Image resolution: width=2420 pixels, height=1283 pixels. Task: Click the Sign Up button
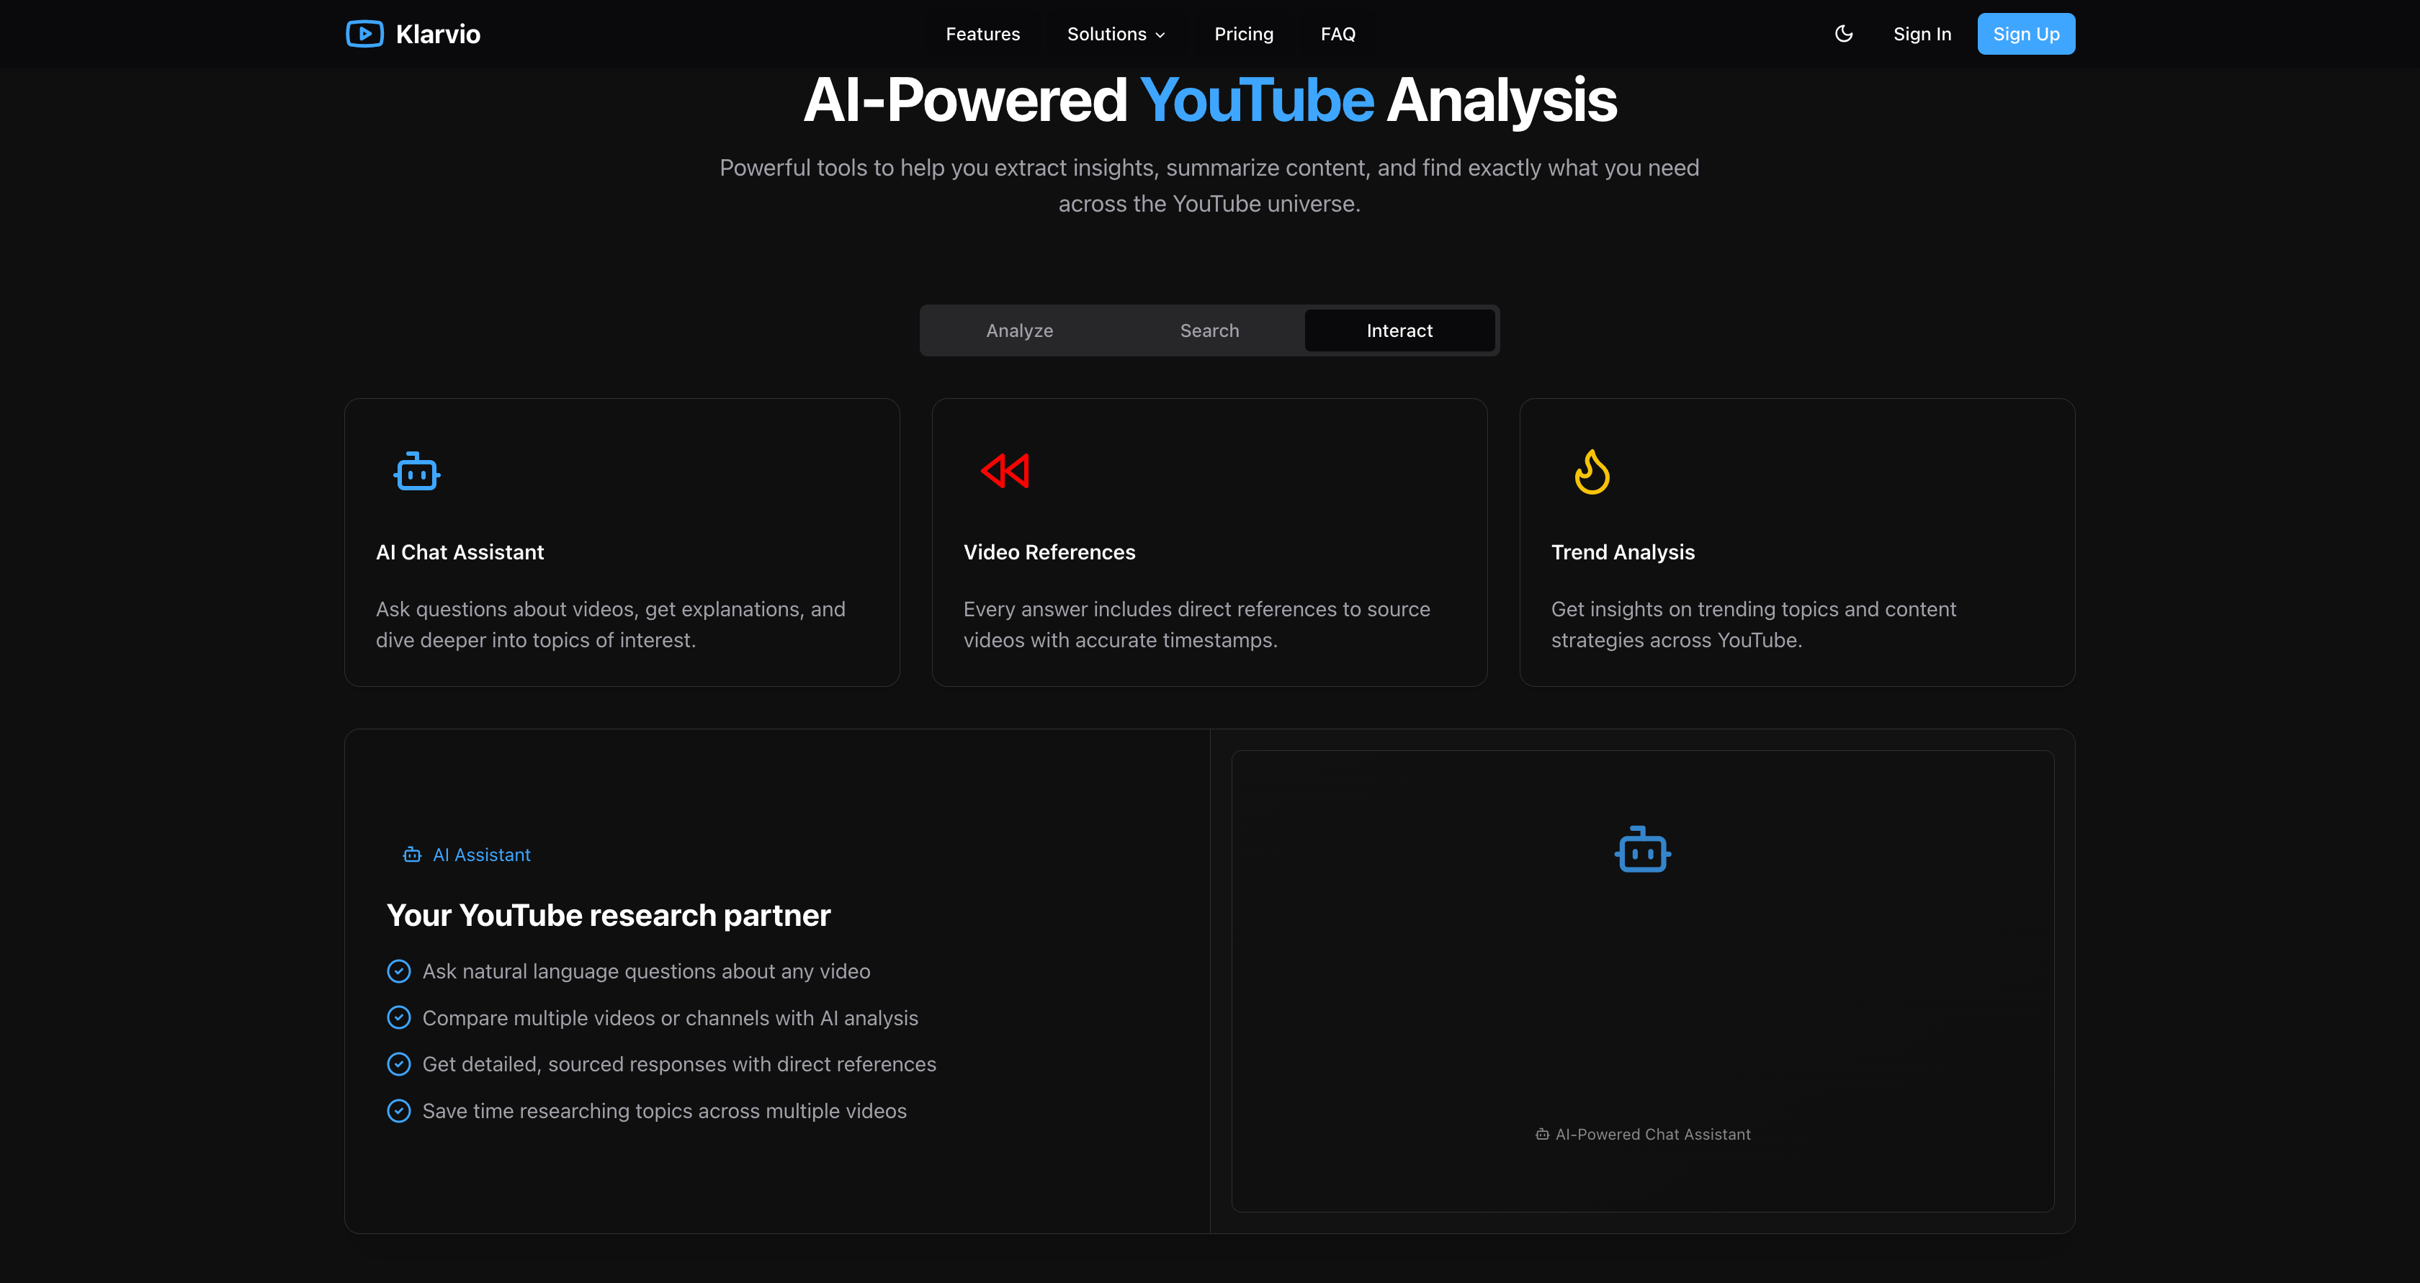point(2025,34)
